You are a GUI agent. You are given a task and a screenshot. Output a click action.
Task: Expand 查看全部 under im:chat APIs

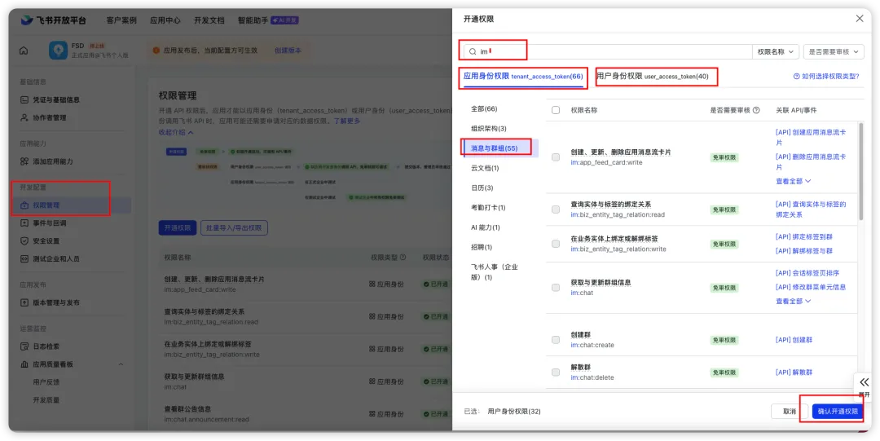(x=793, y=301)
